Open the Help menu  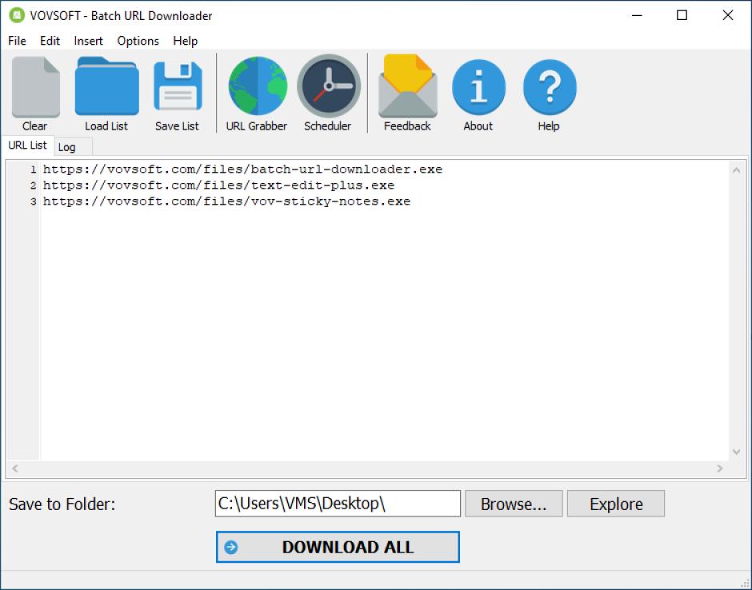(185, 41)
